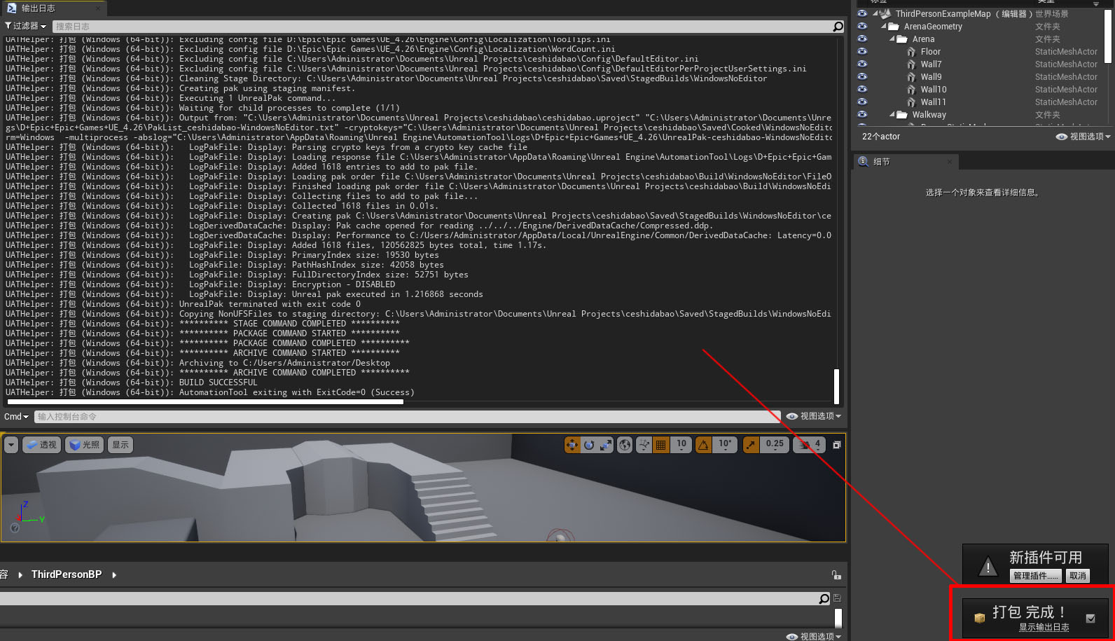Select the rotate gizmo tool in viewport
Screen dimensions: 1115x641
[x=589, y=445]
